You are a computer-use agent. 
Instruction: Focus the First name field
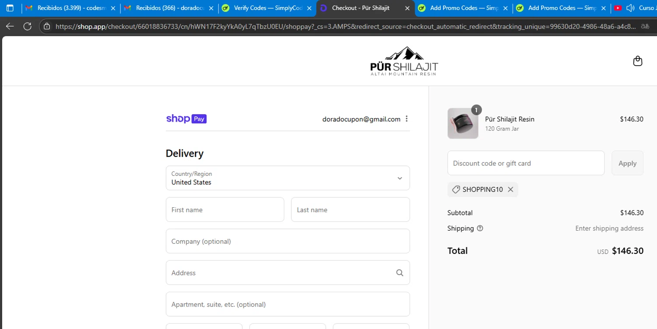click(x=225, y=210)
